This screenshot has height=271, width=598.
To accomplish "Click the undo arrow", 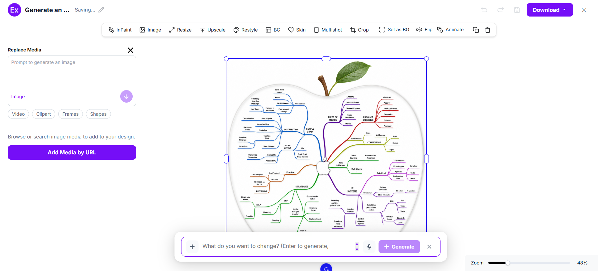I will (484, 10).
